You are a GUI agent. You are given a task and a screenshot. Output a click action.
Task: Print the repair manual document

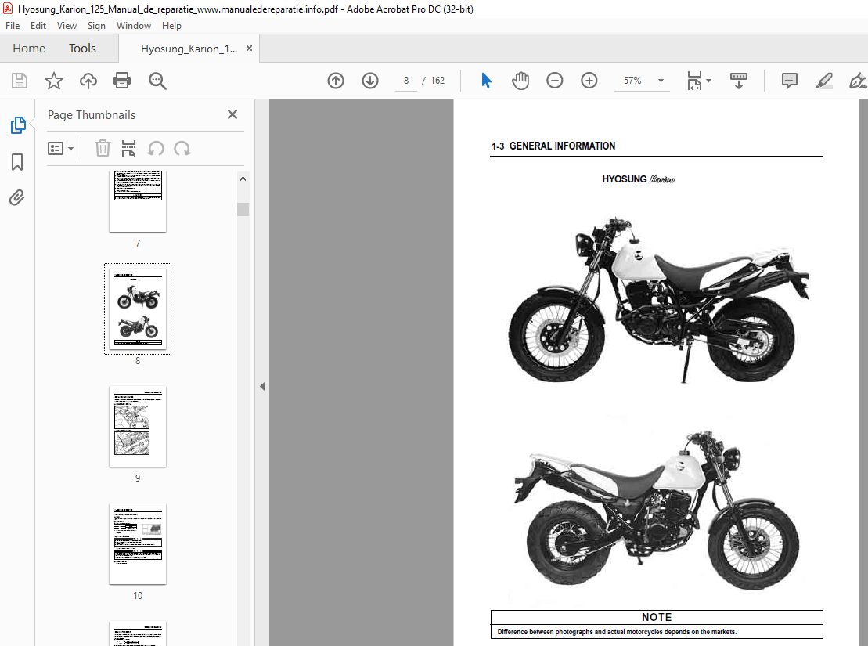pos(123,81)
